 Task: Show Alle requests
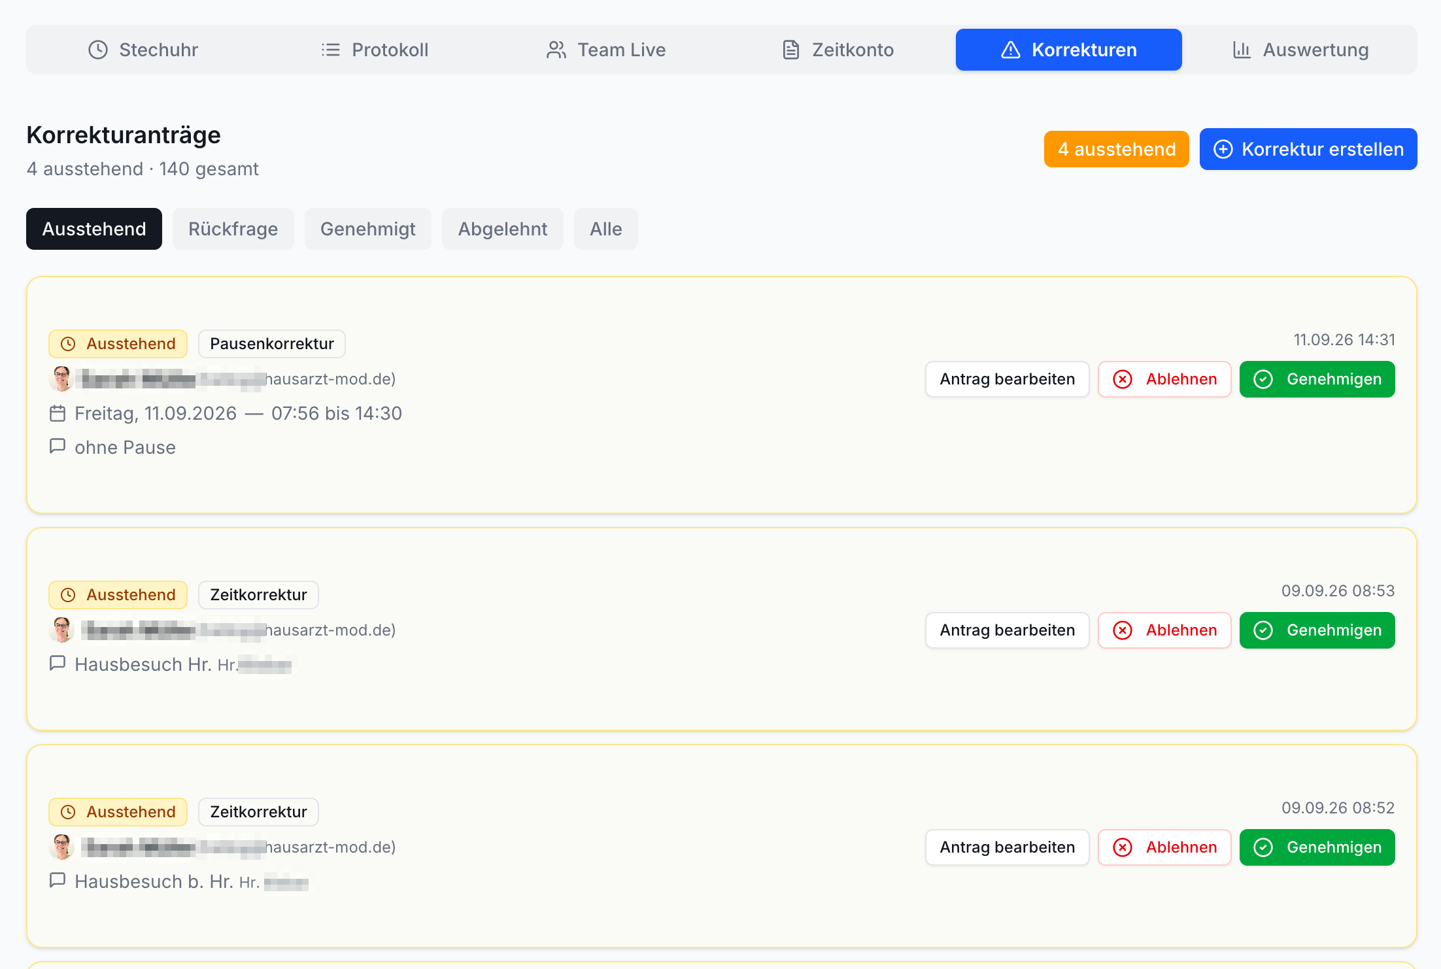click(606, 229)
